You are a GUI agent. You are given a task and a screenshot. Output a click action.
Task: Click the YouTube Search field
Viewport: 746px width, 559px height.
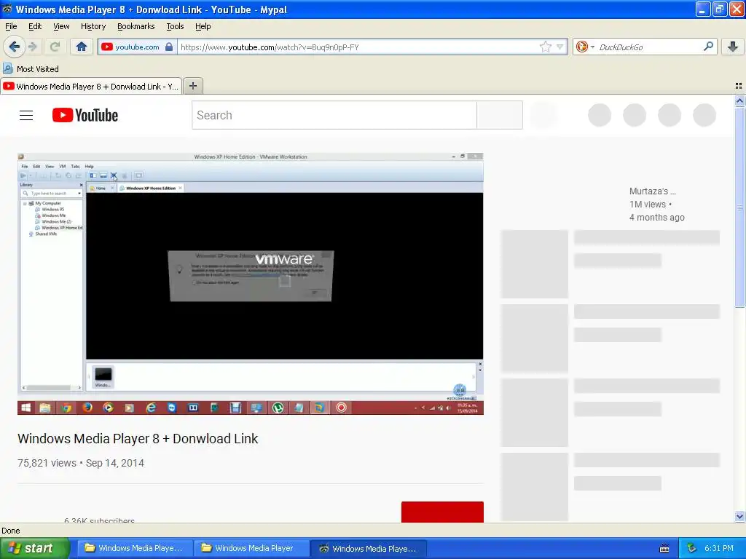pos(334,115)
